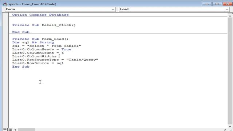Click the line with 'Select * From Table1'
Screen dimensions: 233x131
(x=47, y=46)
